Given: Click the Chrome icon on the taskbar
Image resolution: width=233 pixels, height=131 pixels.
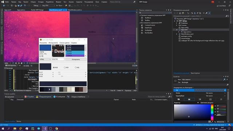Looking at the screenshot, I should [x=57, y=128].
